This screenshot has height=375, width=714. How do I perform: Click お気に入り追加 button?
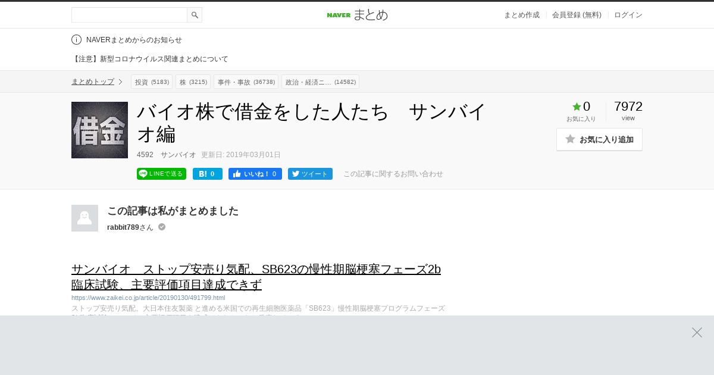point(599,139)
